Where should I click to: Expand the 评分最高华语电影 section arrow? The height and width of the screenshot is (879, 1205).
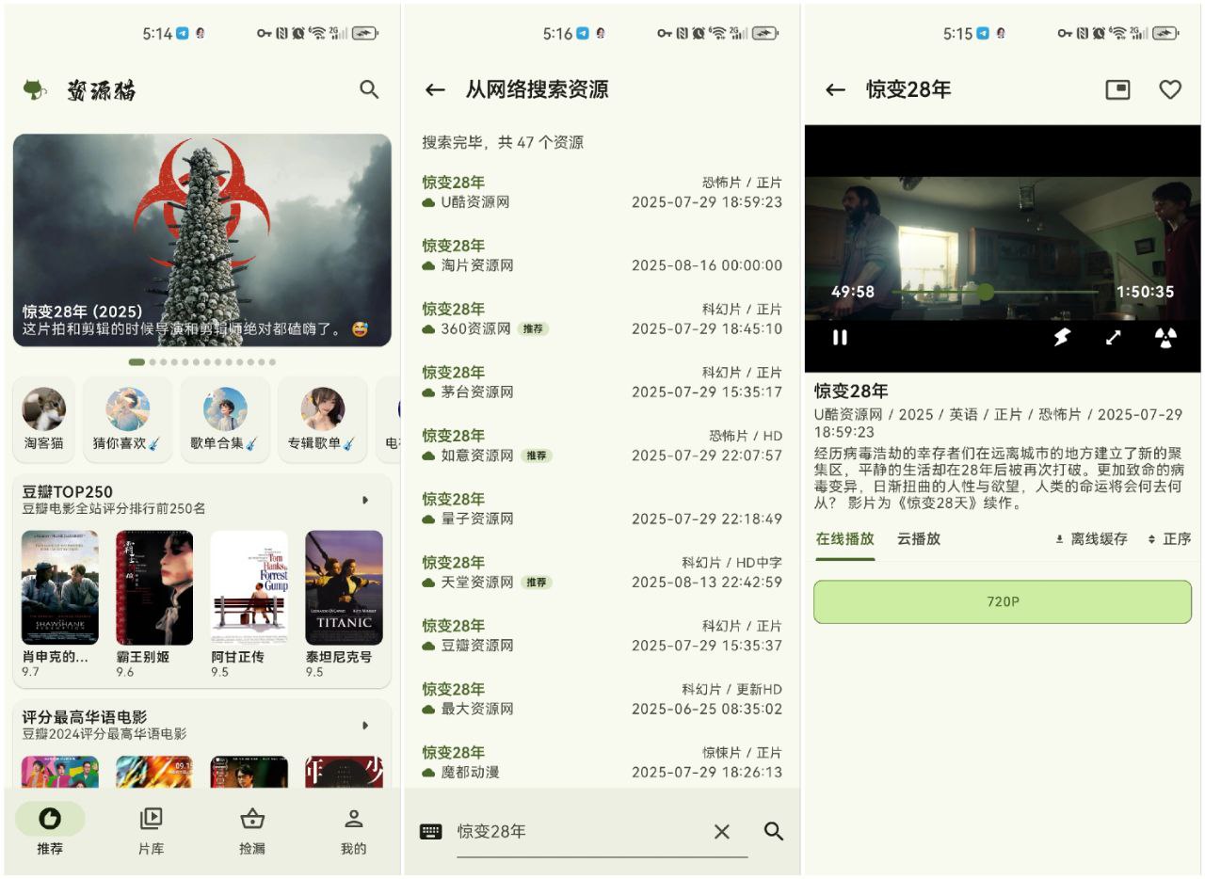pos(365,726)
